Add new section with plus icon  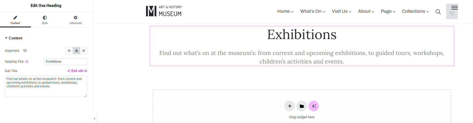coord(290,106)
